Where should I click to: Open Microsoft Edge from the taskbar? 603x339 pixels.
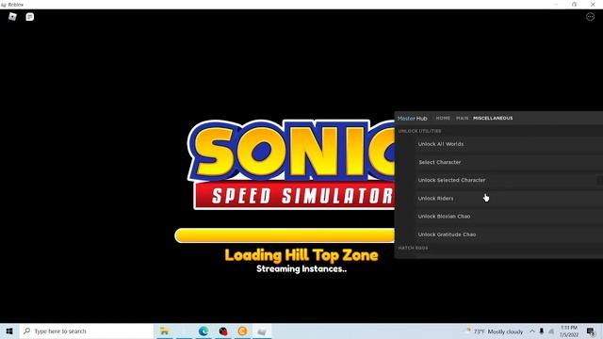[204, 331]
